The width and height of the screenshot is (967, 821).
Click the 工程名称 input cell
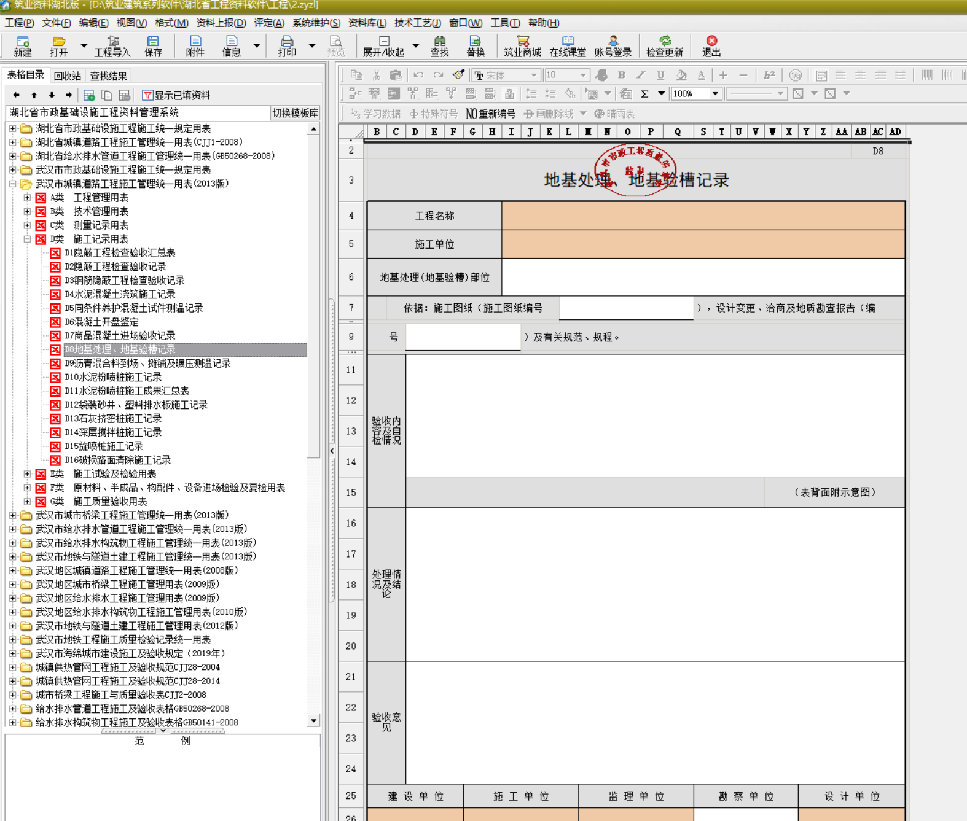click(x=703, y=216)
